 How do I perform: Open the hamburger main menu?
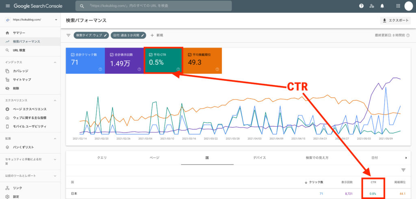point(7,6)
